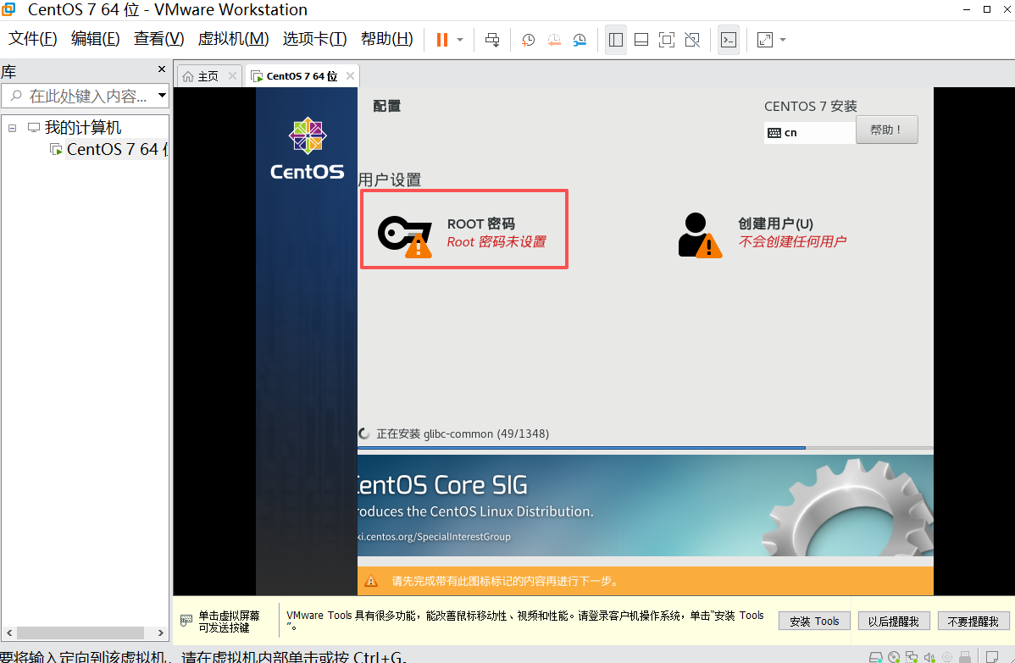Close the 主页 tab
The image size is (1015, 663).
[x=232, y=75]
